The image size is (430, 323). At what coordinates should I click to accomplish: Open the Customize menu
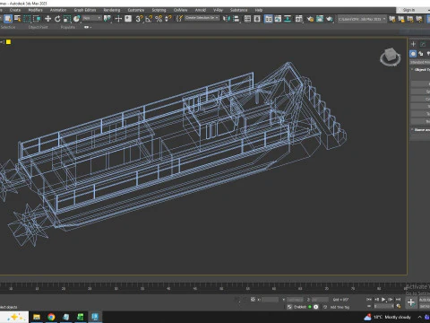pos(136,10)
